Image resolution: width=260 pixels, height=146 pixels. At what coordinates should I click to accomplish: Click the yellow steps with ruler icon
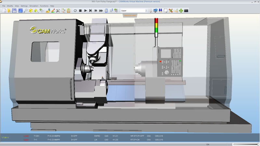(x=48, y=11)
